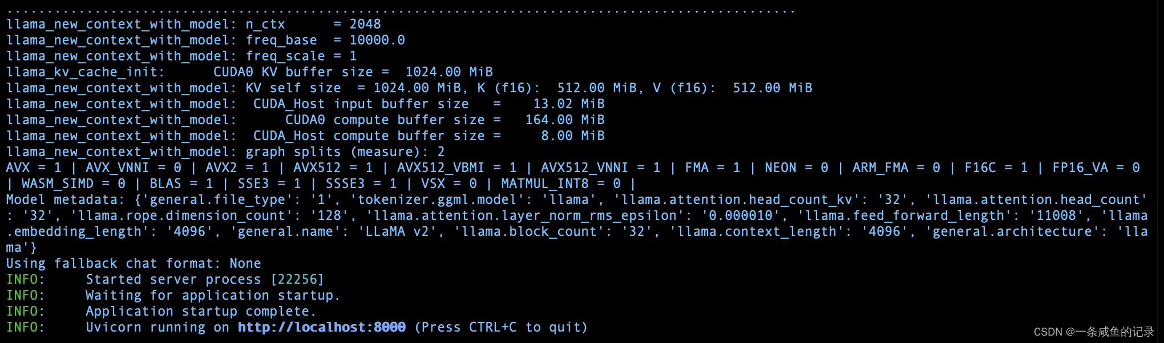Click the 'Using fallback chat format: None' line
Image resolution: width=1164 pixels, height=343 pixels.
(x=134, y=263)
